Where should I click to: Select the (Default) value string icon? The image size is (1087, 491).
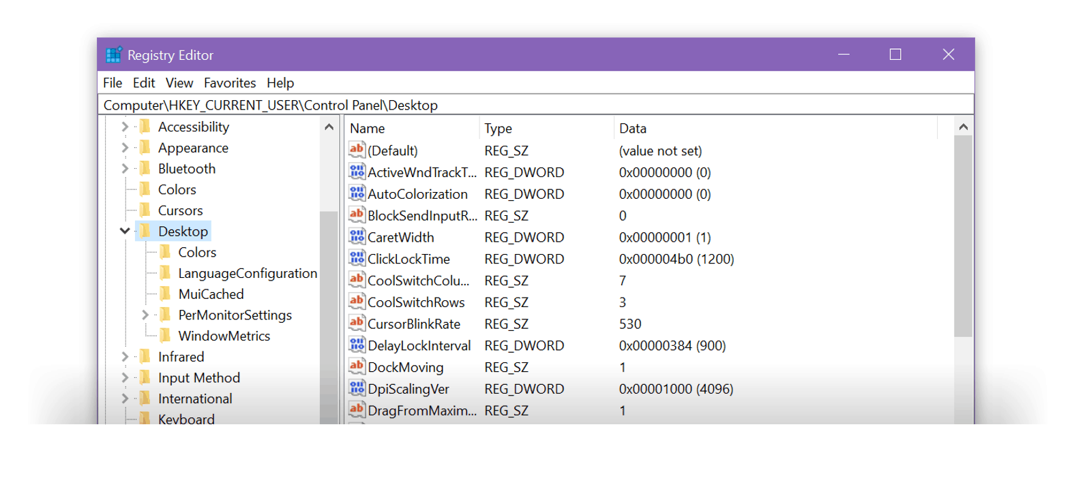point(357,150)
